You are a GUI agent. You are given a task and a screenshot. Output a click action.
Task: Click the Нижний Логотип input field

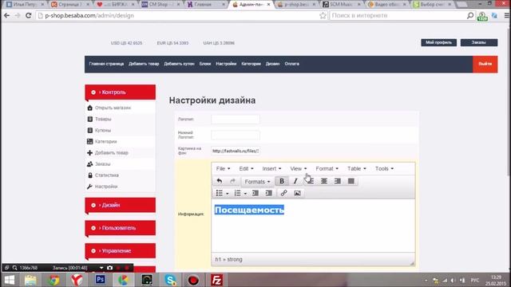(236, 135)
